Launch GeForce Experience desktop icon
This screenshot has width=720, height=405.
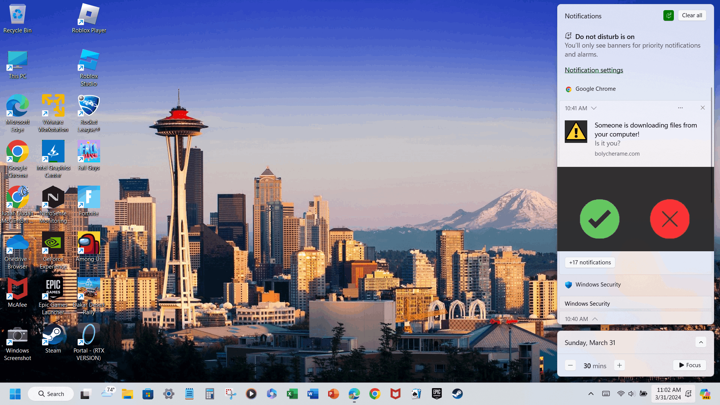53,243
